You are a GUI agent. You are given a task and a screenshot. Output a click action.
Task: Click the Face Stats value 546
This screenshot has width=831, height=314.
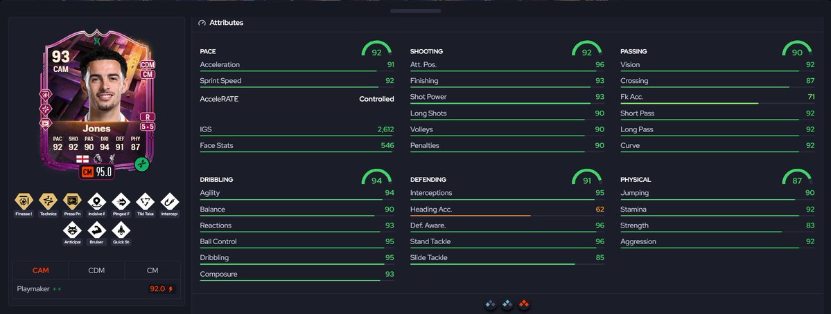point(387,145)
